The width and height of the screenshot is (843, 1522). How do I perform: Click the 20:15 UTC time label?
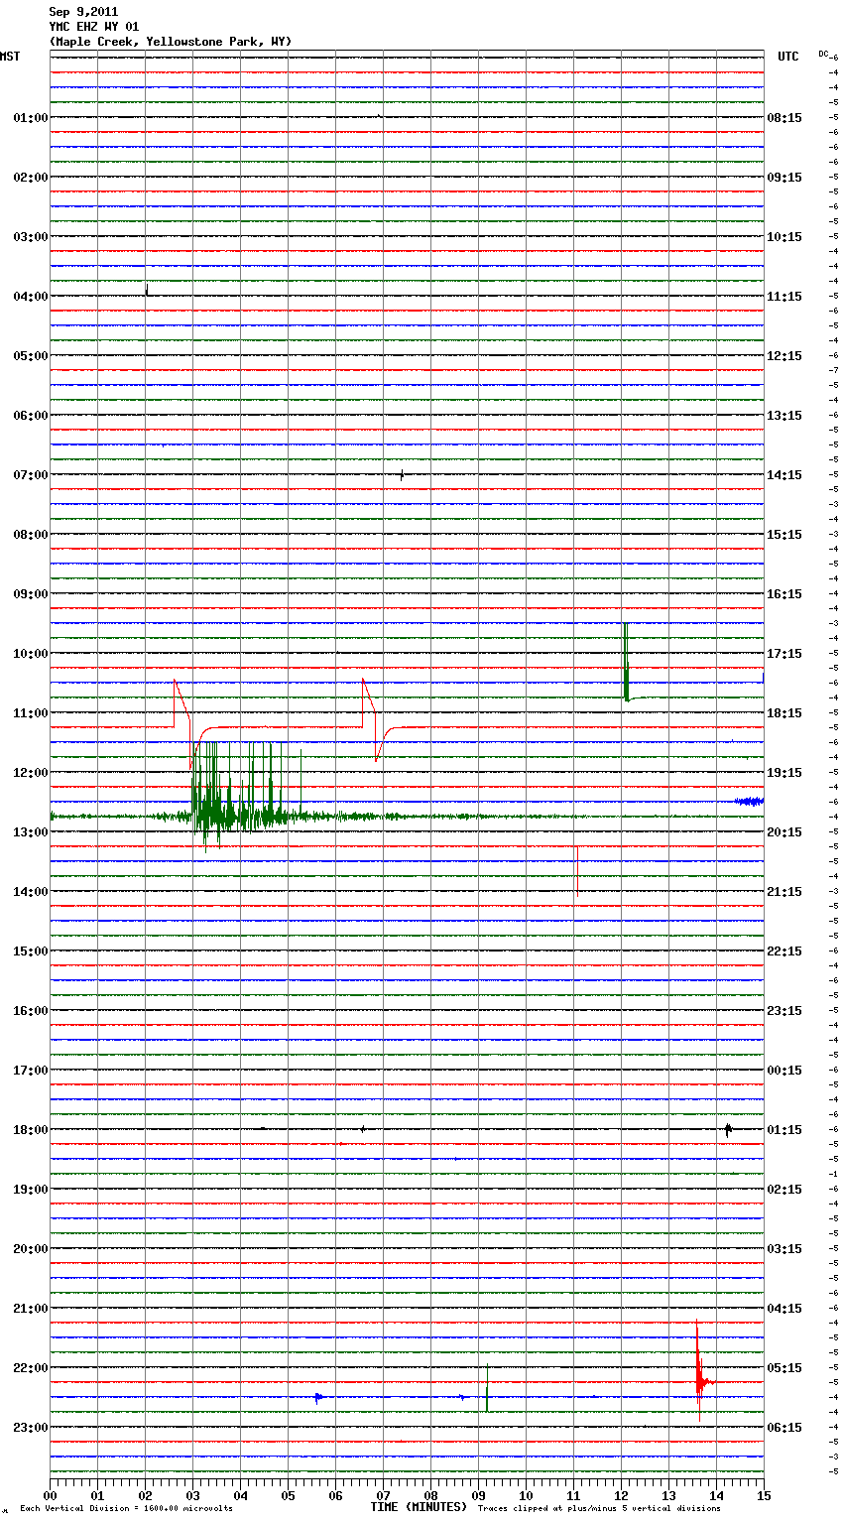[784, 832]
